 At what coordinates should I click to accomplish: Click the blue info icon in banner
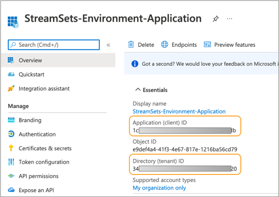pyautogui.click(x=135, y=64)
